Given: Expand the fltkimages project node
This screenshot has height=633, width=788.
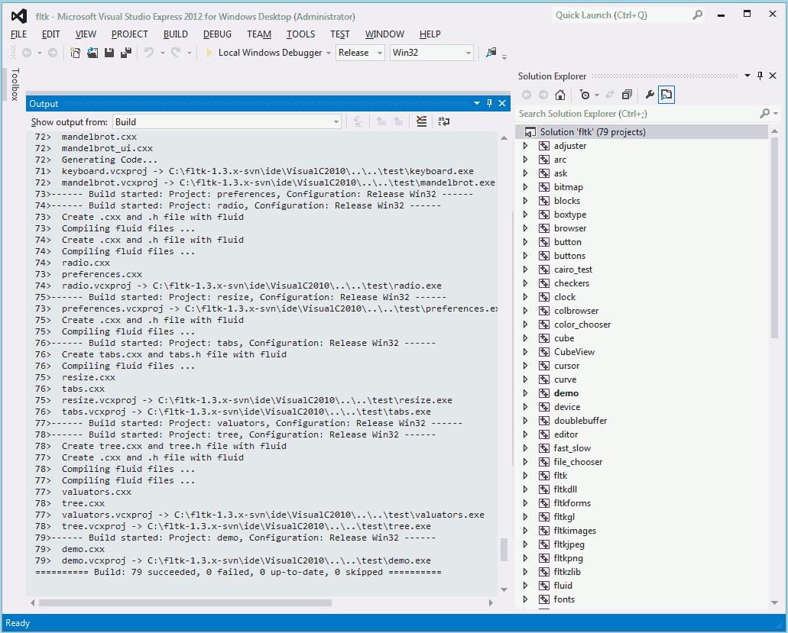Looking at the screenshot, I should click(x=526, y=531).
